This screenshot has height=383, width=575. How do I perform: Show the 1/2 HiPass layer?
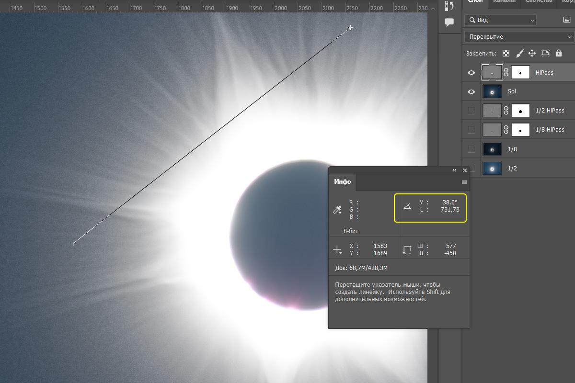click(471, 111)
